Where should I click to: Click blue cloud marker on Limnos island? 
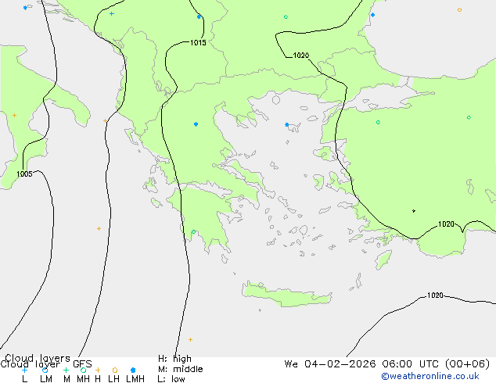point(286,125)
